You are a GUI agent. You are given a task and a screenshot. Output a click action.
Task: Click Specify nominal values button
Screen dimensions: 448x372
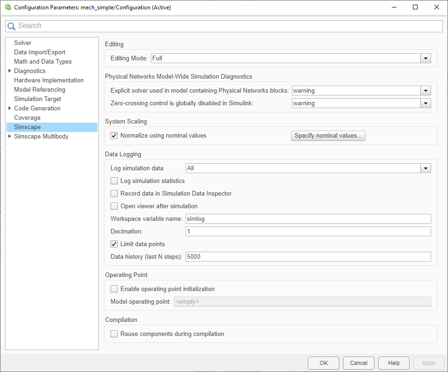328,136
